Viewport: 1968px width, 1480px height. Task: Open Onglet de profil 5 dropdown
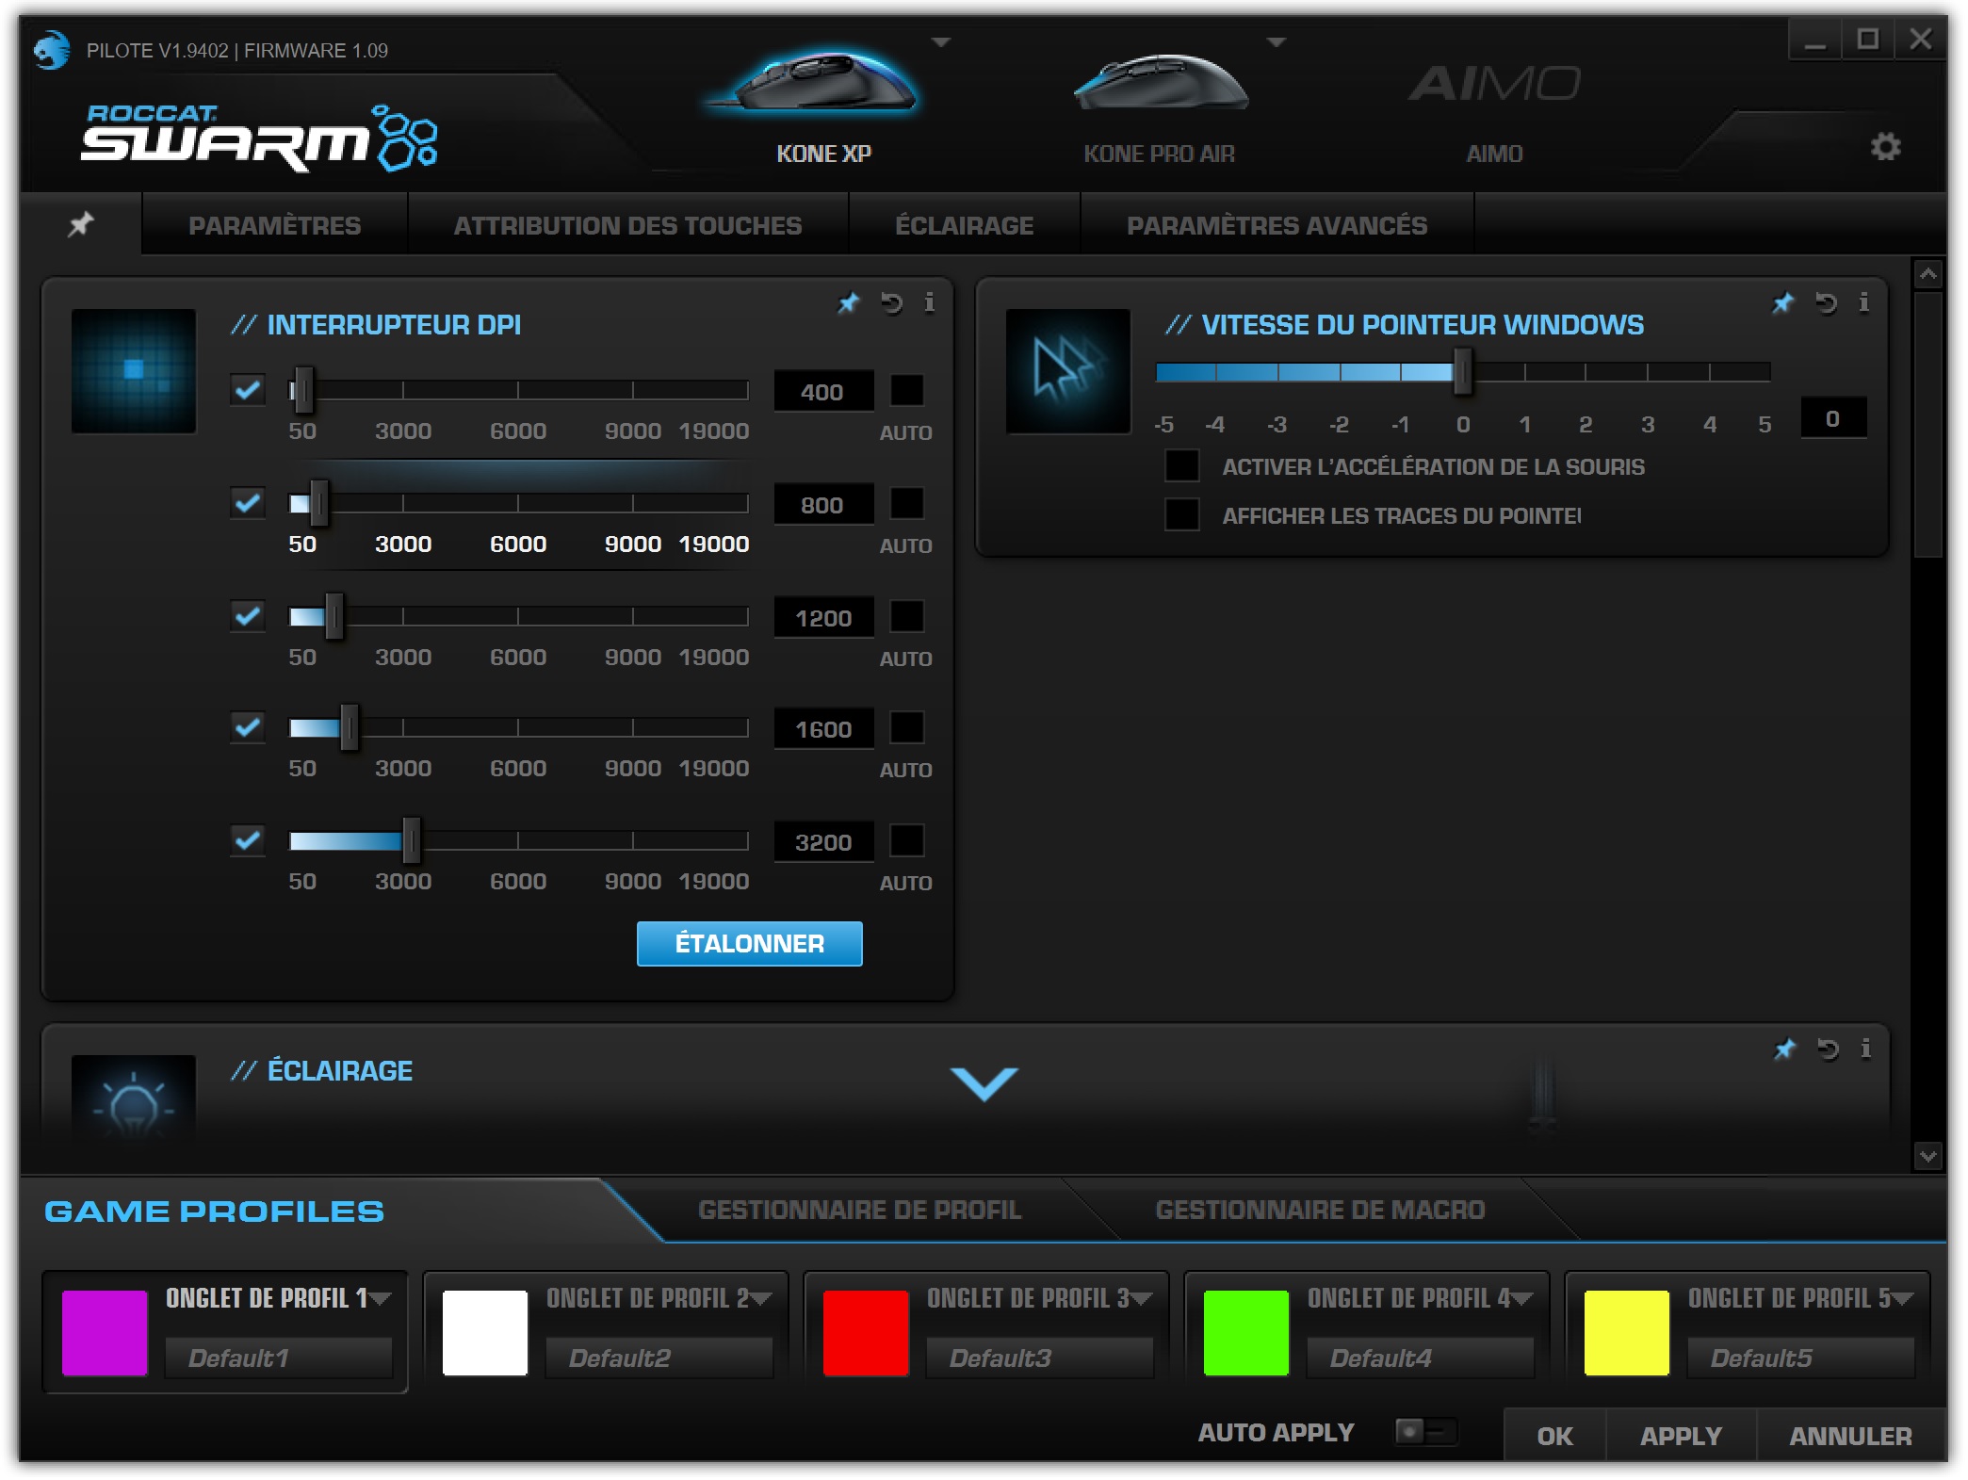coord(1903,1298)
